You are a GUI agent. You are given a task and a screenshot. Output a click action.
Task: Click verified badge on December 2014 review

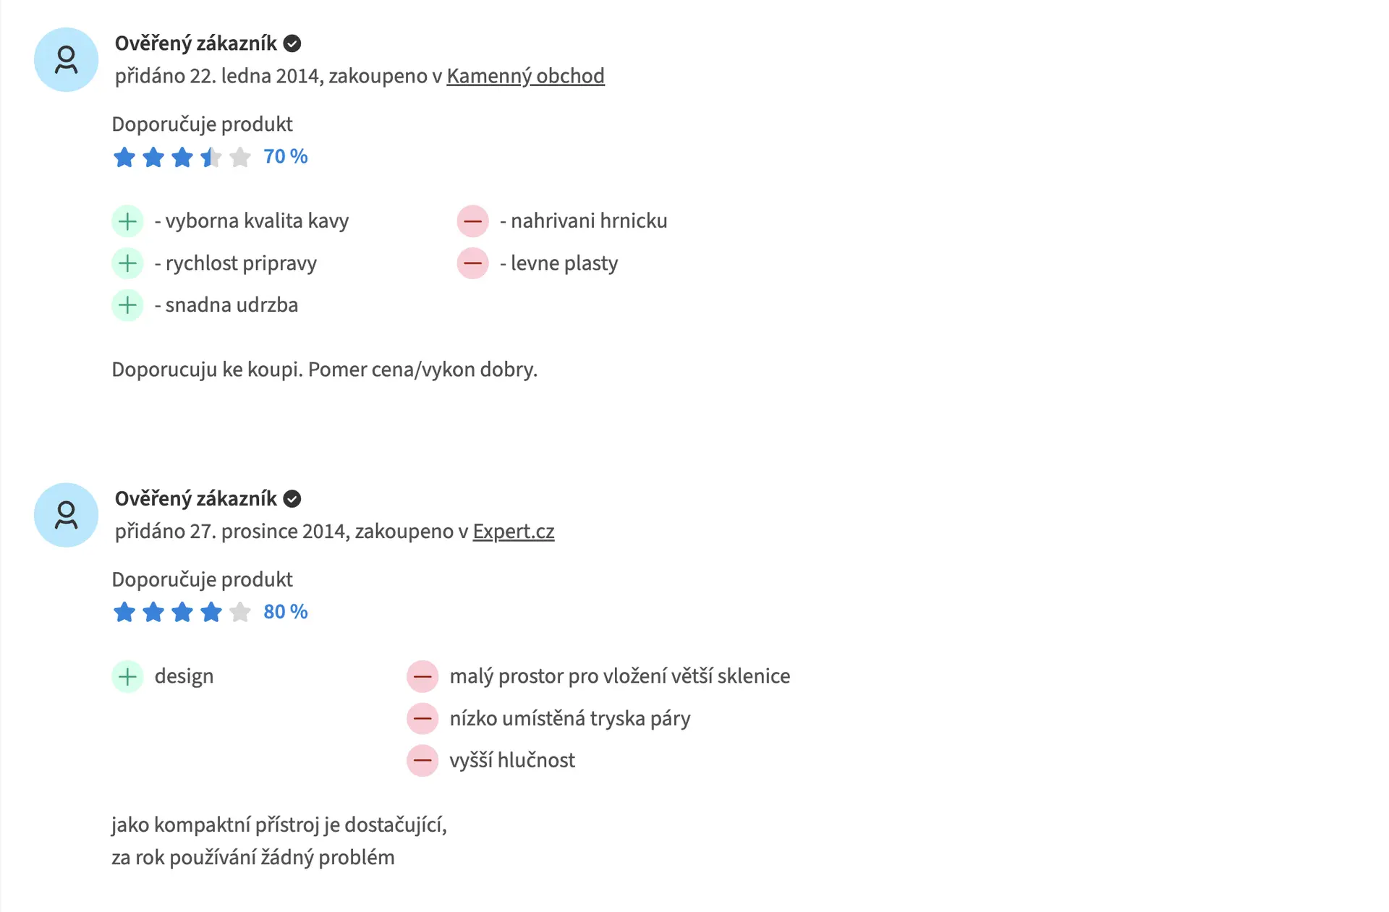point(292,499)
